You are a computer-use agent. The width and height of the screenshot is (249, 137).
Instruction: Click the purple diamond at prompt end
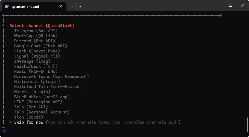(x=4, y=130)
